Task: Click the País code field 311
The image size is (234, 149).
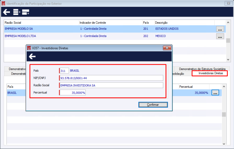Action: 64,71
